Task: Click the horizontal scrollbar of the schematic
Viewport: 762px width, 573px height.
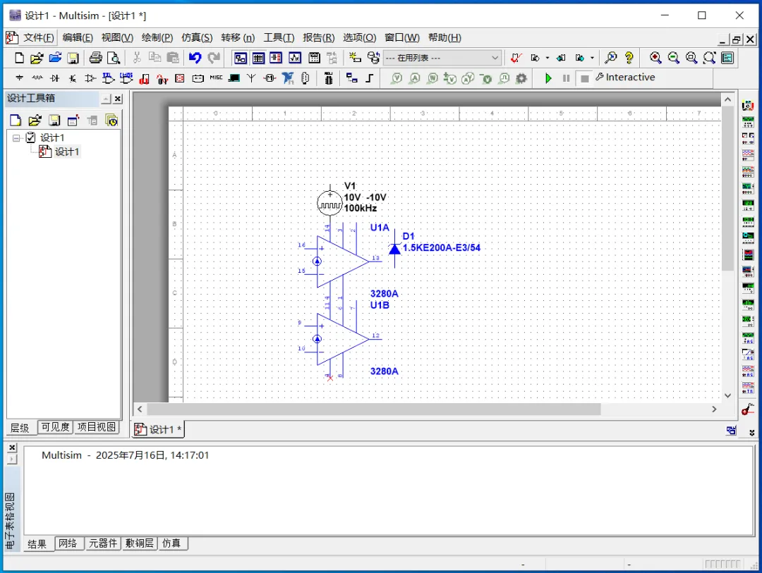Action: point(374,409)
